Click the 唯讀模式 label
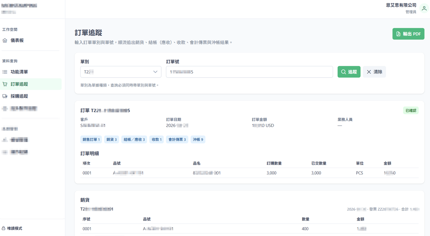Viewport: 430px width, 236px height. 15,228
